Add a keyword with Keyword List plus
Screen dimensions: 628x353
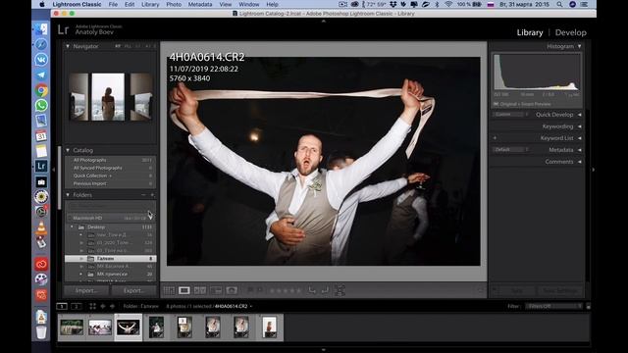click(x=495, y=138)
